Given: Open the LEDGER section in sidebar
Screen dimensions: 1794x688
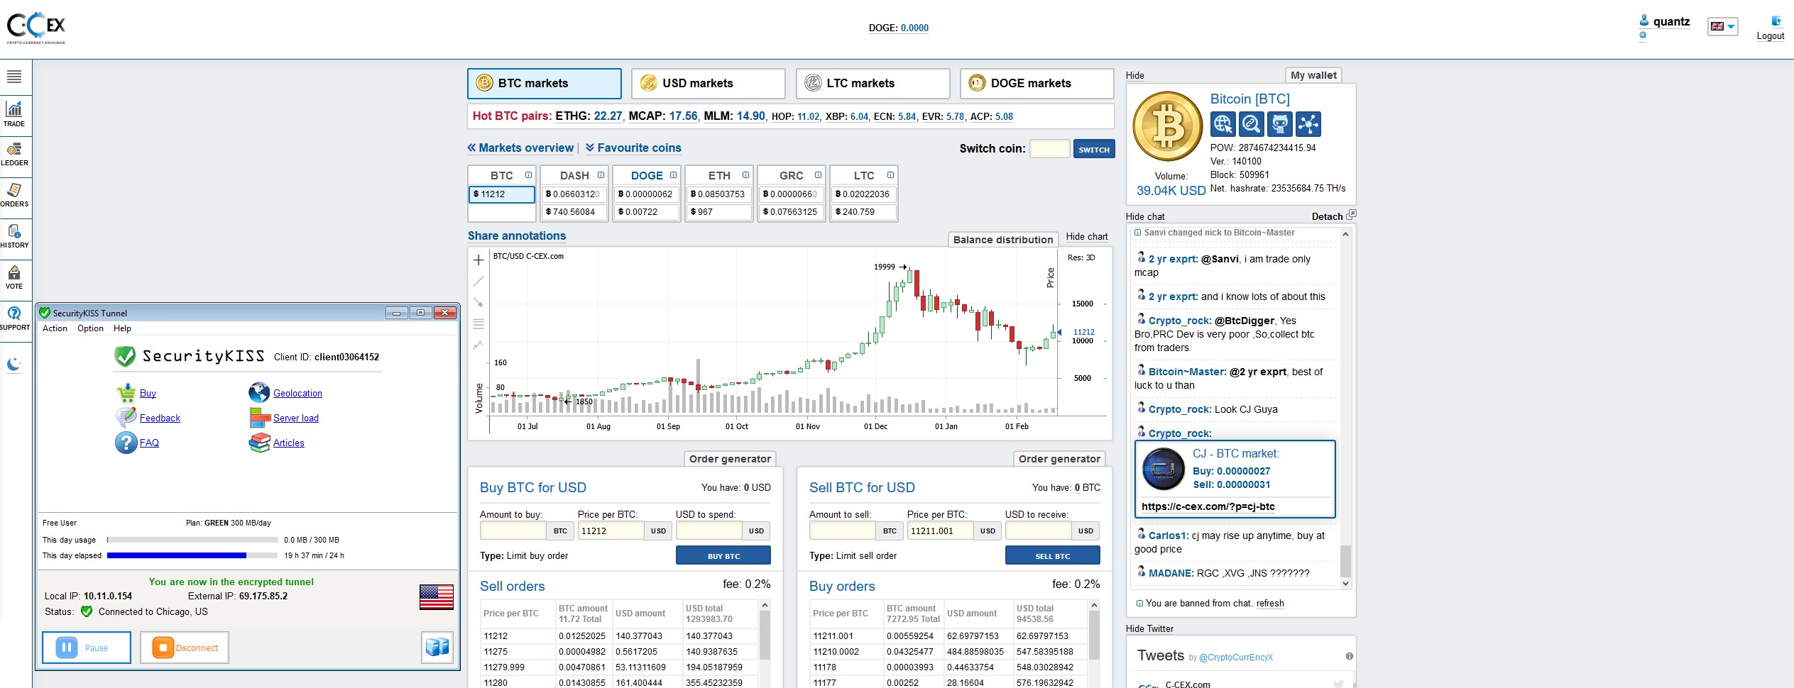Looking at the screenshot, I should click(x=14, y=153).
